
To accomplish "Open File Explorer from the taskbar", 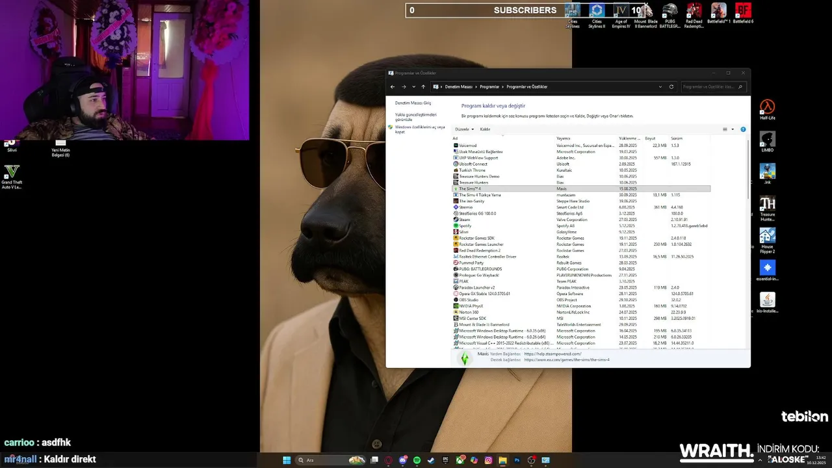I will 502,460.
